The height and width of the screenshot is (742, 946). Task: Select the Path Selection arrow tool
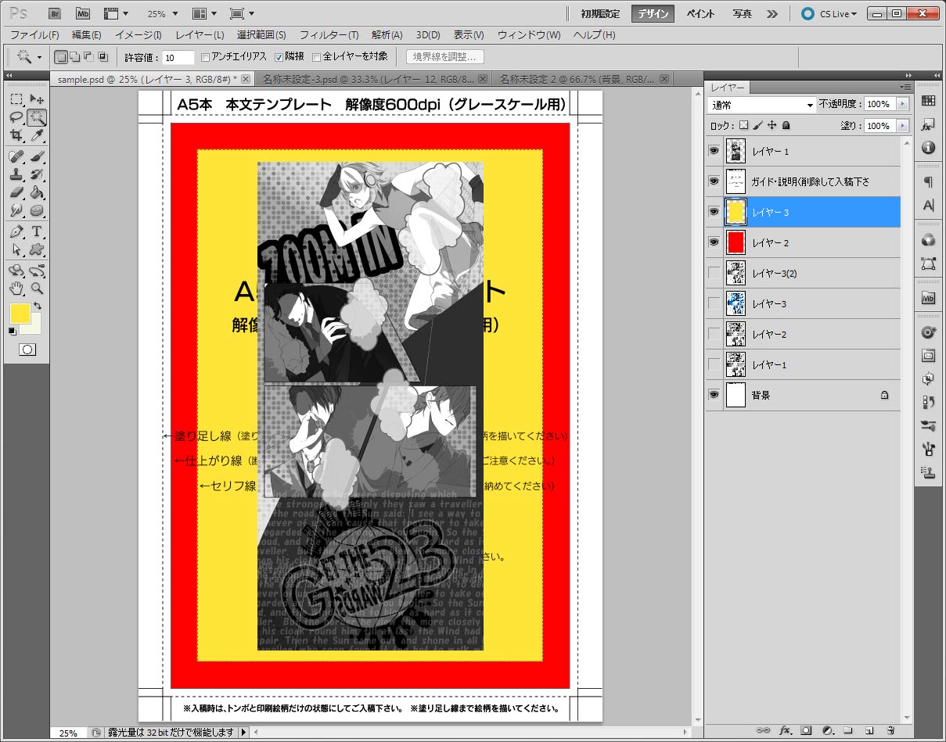16,249
